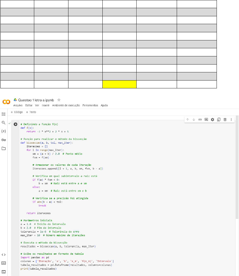Screen dimensions: 239x276
Task: Move cell down with arrow icon
Action: point(194,119)
